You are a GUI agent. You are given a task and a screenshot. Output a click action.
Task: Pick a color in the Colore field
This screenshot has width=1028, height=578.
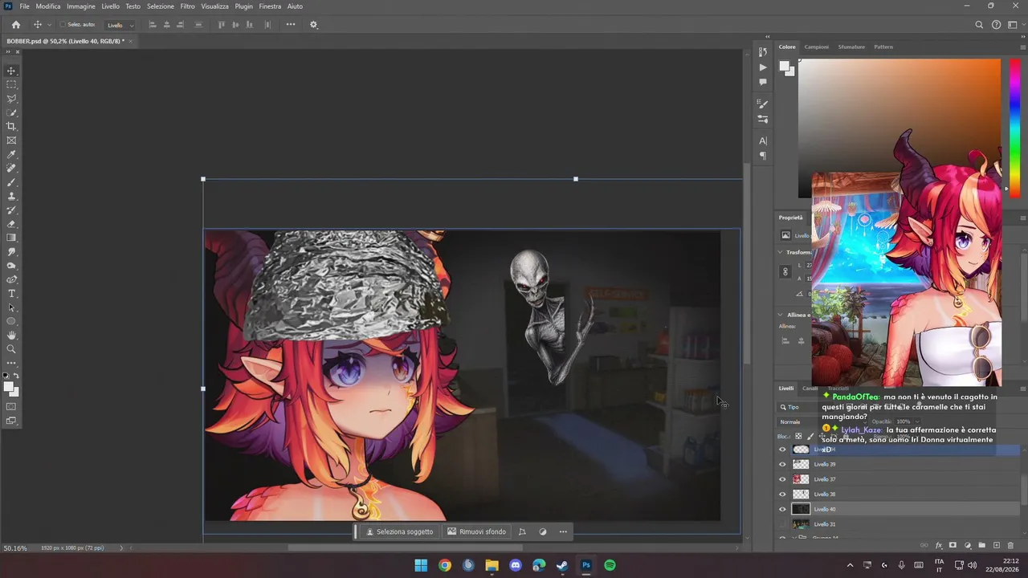point(899,128)
